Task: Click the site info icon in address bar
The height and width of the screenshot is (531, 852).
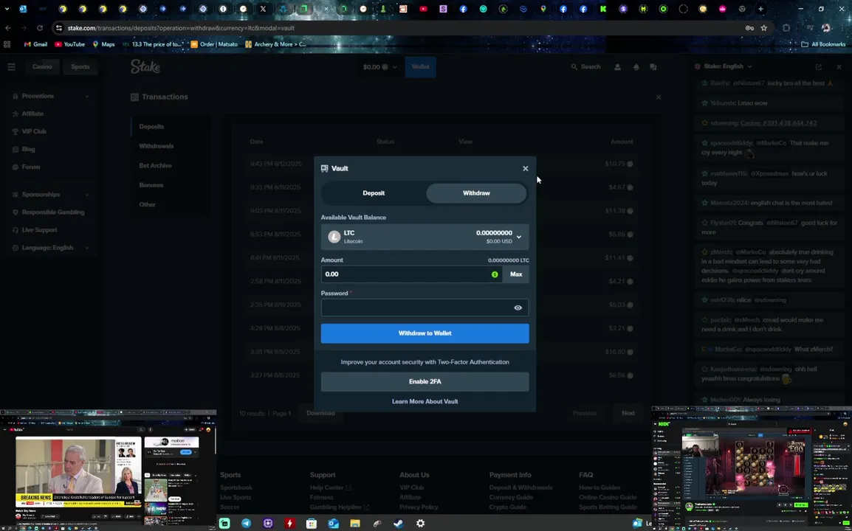Action: [x=58, y=28]
